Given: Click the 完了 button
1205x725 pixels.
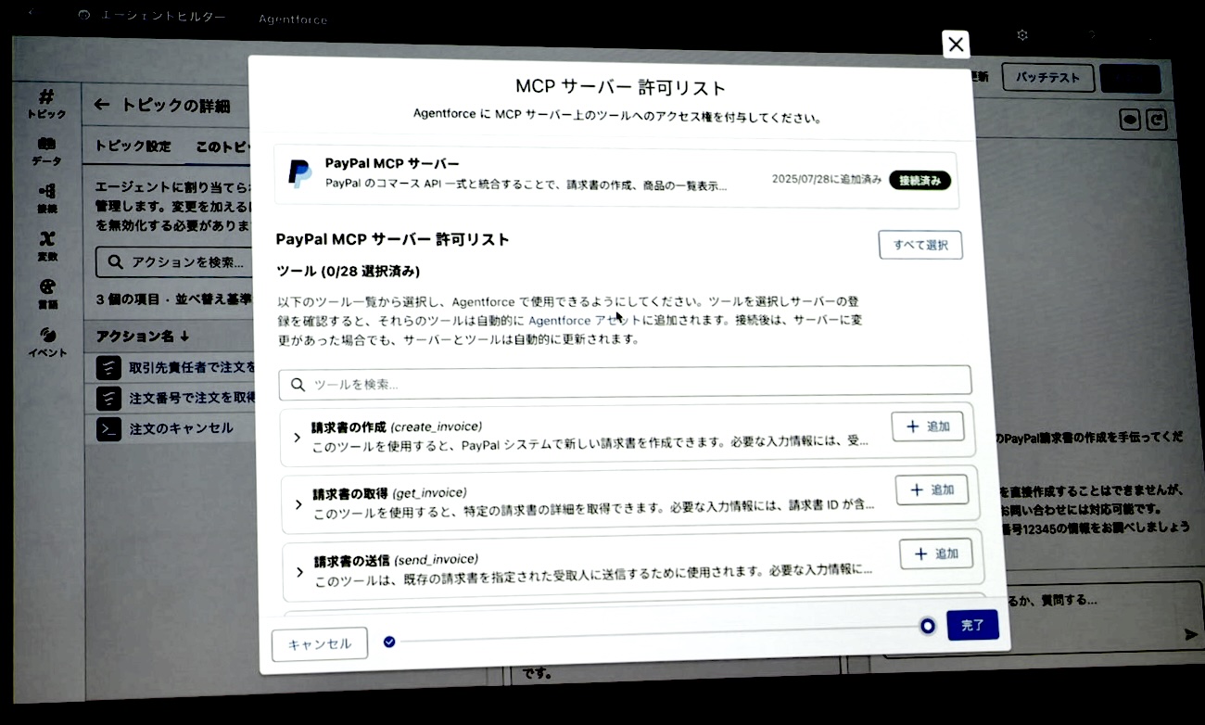Looking at the screenshot, I should 972,626.
